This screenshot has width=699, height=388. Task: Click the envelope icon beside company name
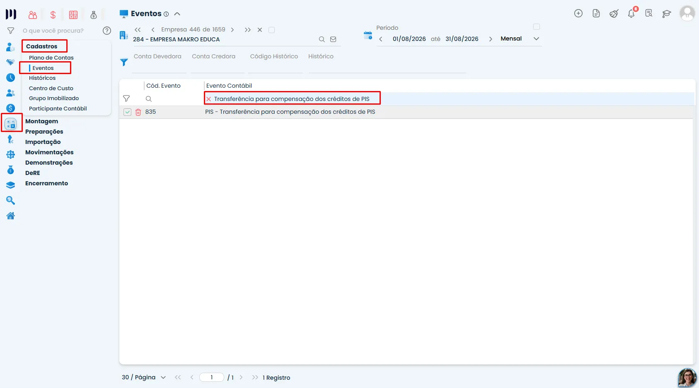[333, 39]
